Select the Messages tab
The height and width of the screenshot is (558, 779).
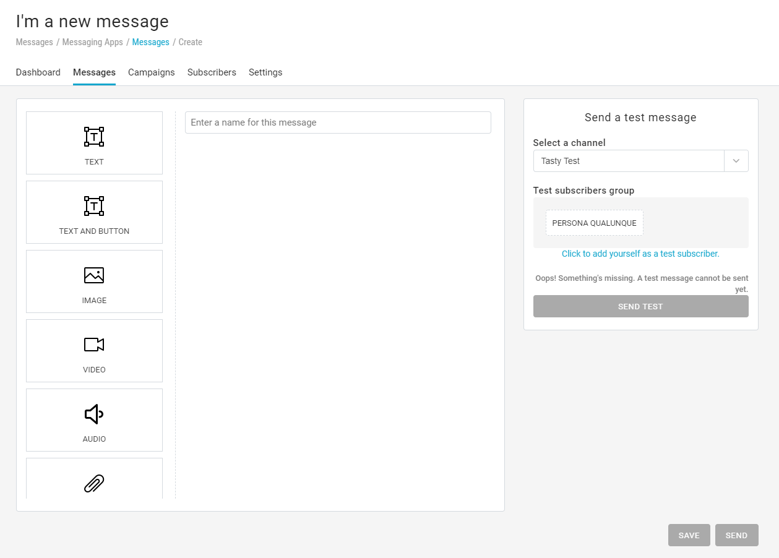pyautogui.click(x=94, y=72)
